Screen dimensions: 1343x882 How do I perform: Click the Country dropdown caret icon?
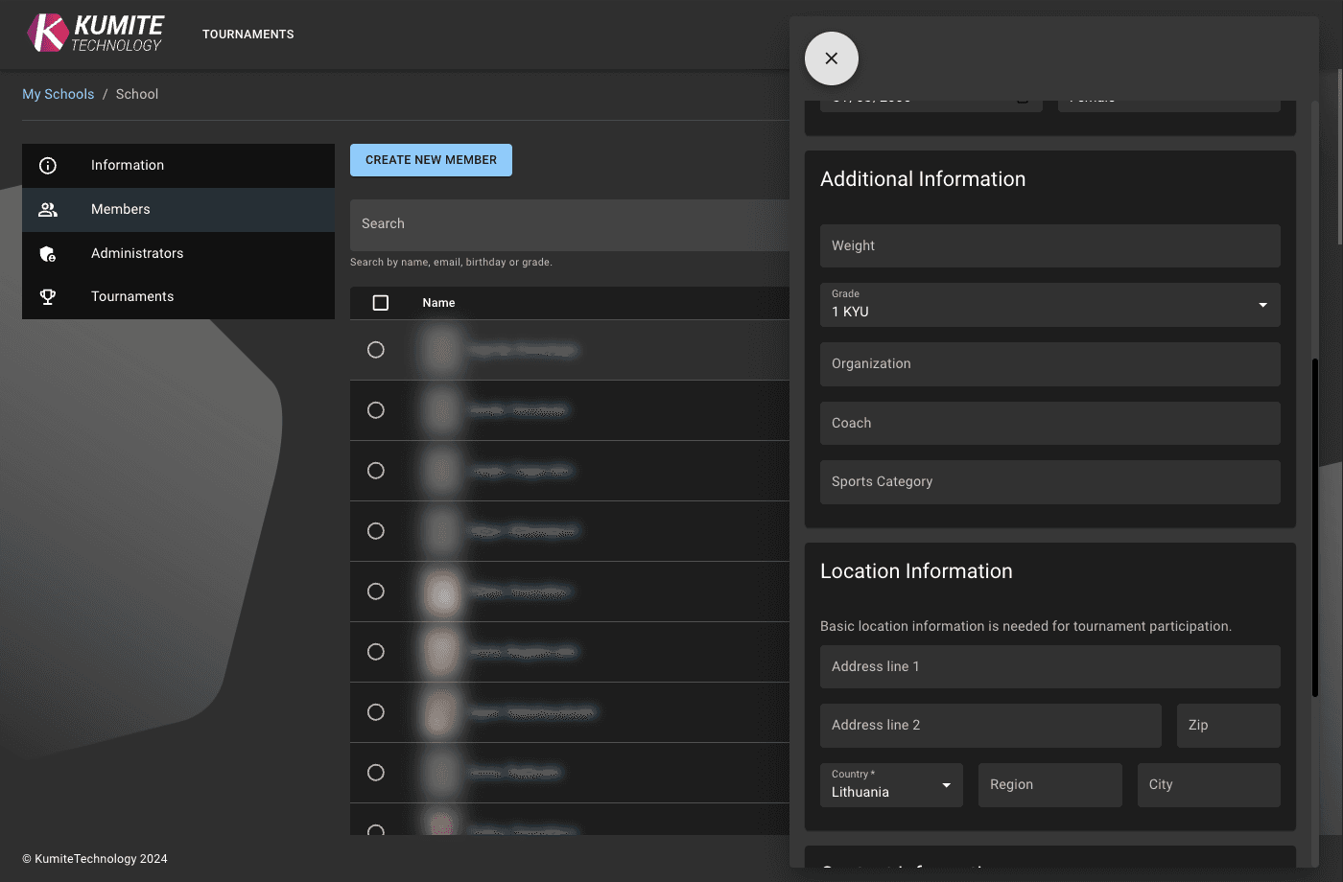pos(946,785)
